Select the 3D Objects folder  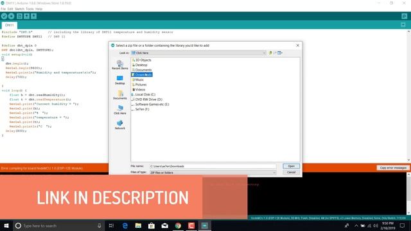(141, 60)
